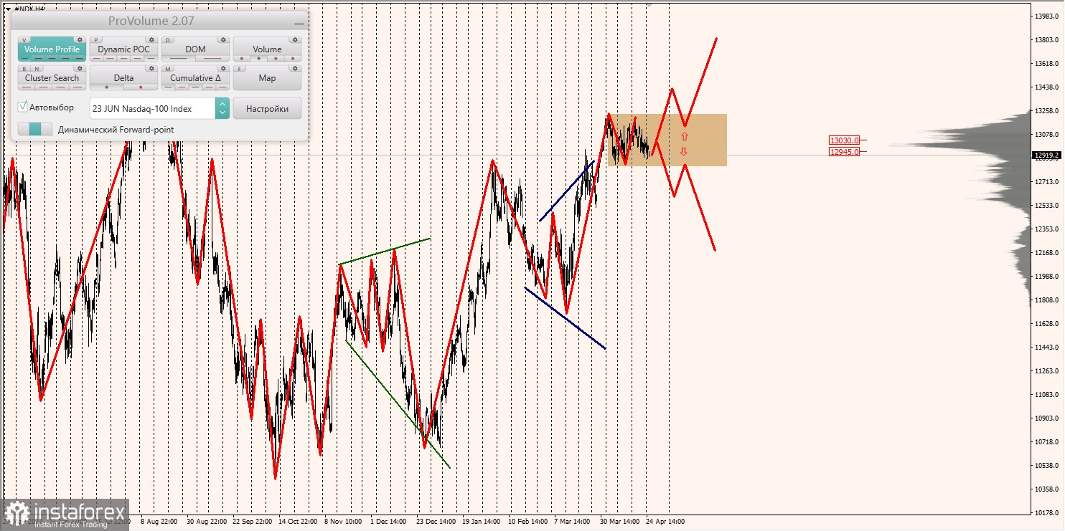Viewport: 1065px width, 531px height.
Task: Click the 7 Mar 14:00 date label
Action: [572, 522]
